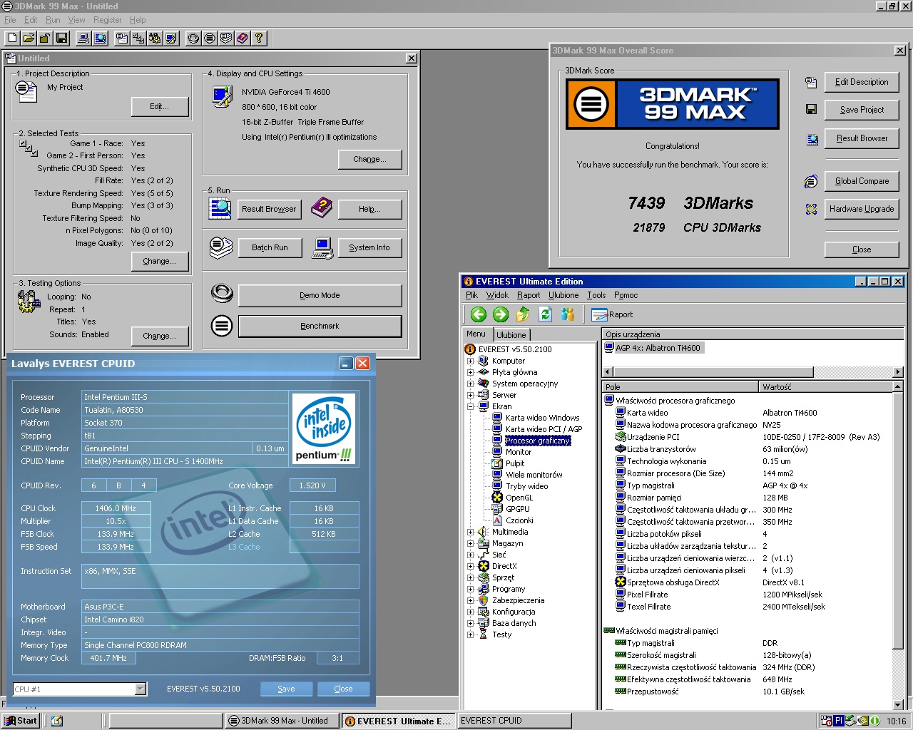Click the System Info computer icon in 3DMark toolbar
Image resolution: width=913 pixels, height=730 pixels.
(x=83, y=38)
